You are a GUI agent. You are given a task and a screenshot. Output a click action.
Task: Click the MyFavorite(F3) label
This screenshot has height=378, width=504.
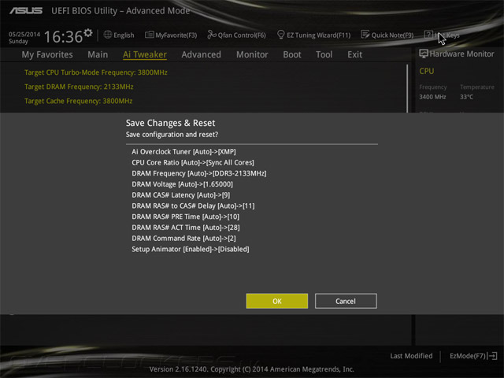[176, 35]
